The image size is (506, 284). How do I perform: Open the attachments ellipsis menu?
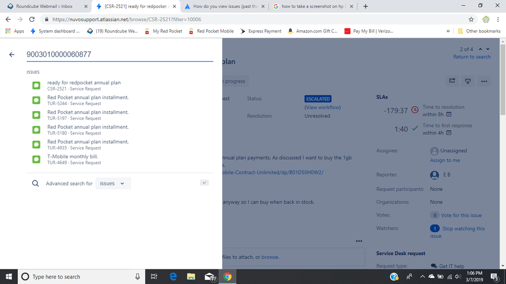click(x=359, y=241)
